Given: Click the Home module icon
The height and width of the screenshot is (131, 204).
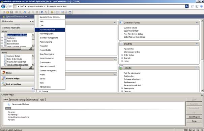Looking at the screenshot, I should coord(4,73).
